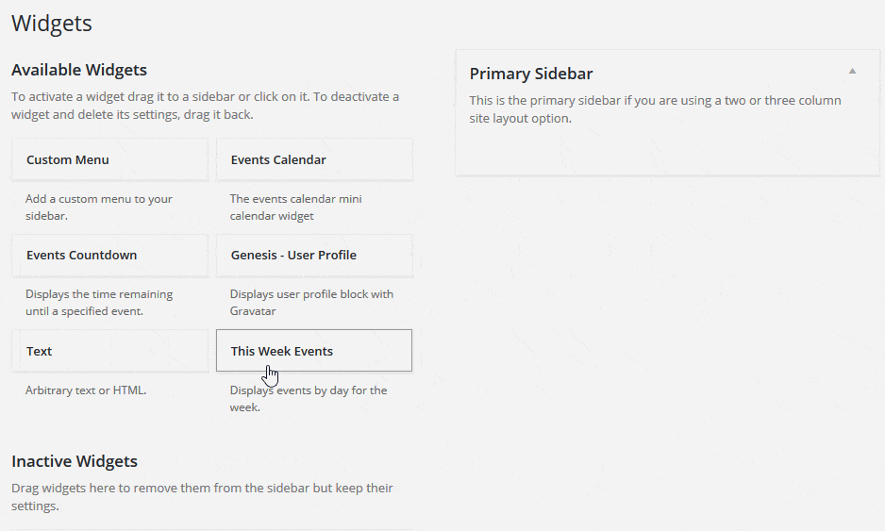Click the Available Widgets heading
The image size is (885, 531).
pos(79,70)
